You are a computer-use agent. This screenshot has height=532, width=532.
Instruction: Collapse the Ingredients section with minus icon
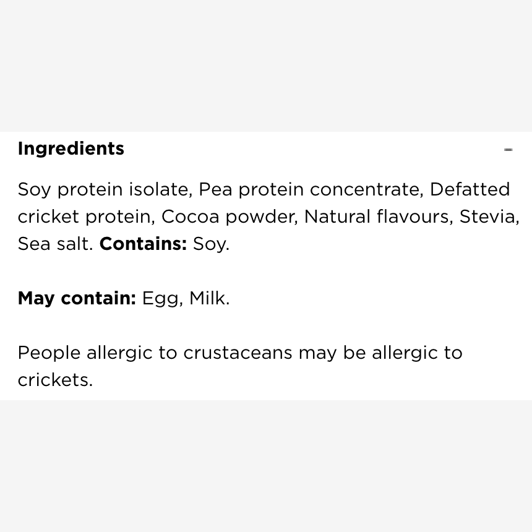508,150
